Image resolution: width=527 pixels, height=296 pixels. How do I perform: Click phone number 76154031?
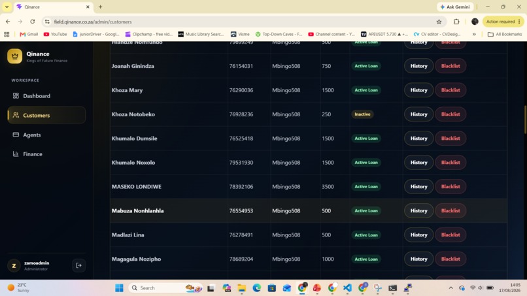click(241, 66)
